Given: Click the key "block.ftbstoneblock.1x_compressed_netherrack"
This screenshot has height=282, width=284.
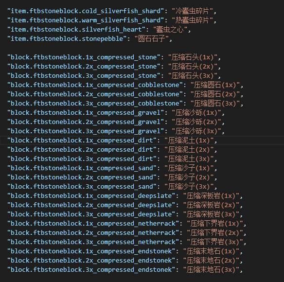Looking at the screenshot, I should tap(93, 224).
